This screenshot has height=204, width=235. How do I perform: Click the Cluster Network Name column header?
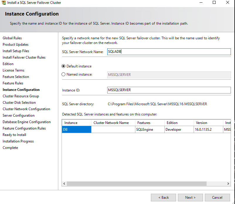(113, 123)
